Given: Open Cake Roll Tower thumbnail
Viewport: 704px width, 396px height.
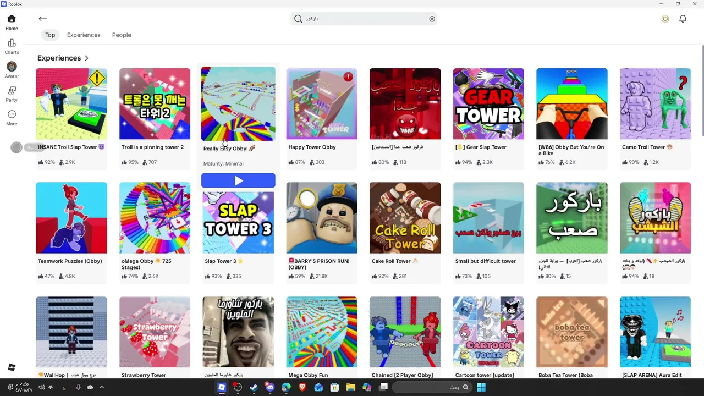Looking at the screenshot, I should (405, 218).
